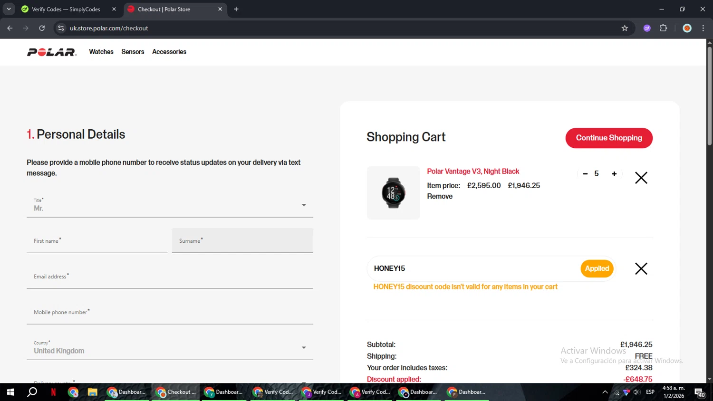Reload the checkout page
Screen dimensions: 713x401
[42, 28]
